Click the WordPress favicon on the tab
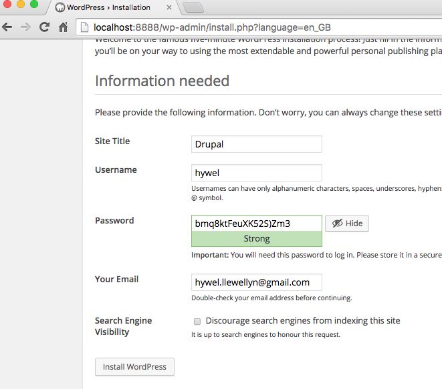The width and height of the screenshot is (442, 389). [x=60, y=7]
